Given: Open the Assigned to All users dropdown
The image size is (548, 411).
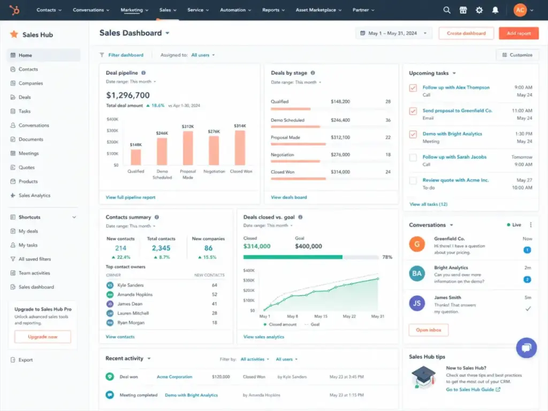Looking at the screenshot, I should 203,55.
